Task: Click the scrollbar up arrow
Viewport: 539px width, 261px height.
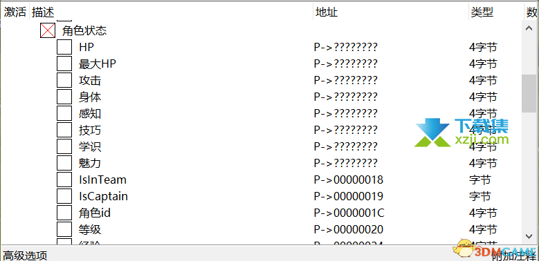Action: coord(529,28)
